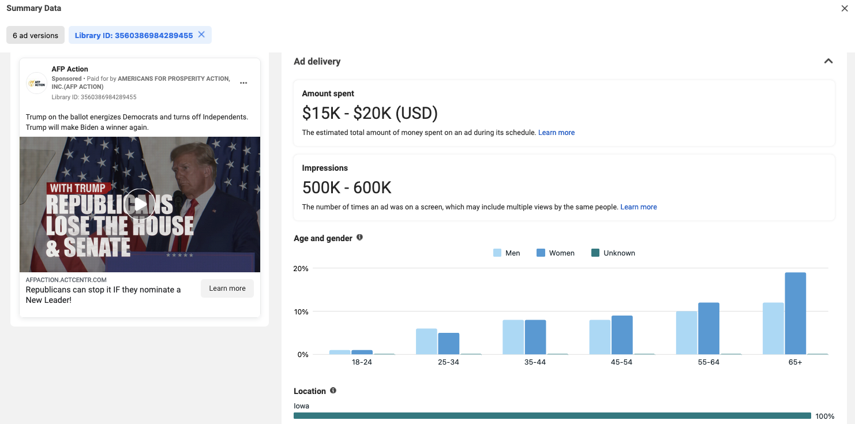Play the Trump ad video

pyautogui.click(x=140, y=204)
